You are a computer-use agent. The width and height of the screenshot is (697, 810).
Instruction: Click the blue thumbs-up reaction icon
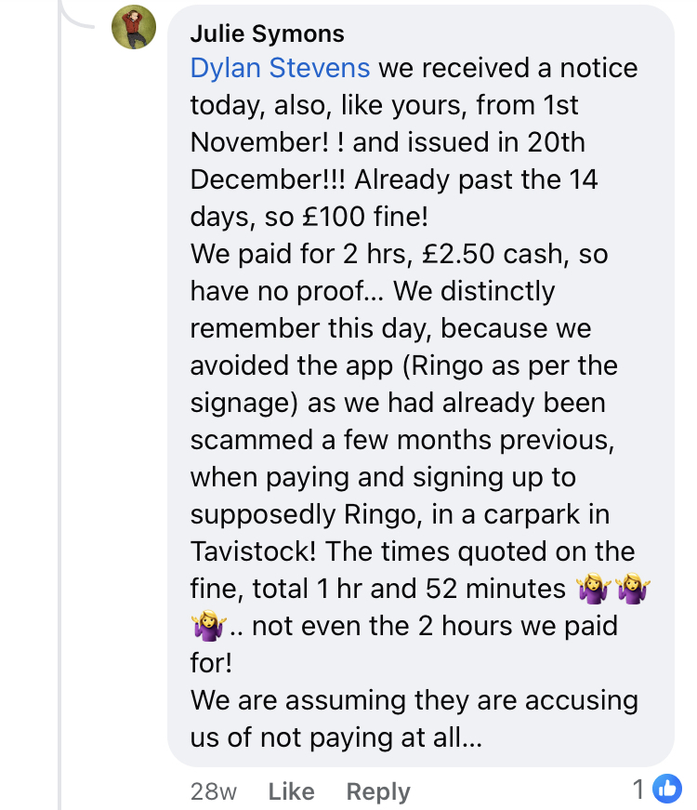point(667,789)
